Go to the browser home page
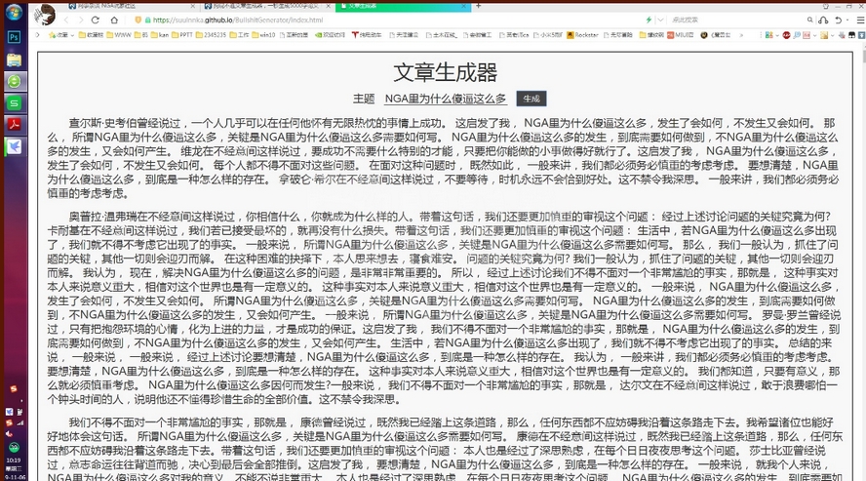 point(114,20)
